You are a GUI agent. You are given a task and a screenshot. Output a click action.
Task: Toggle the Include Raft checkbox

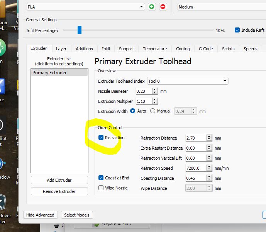tap(237, 30)
